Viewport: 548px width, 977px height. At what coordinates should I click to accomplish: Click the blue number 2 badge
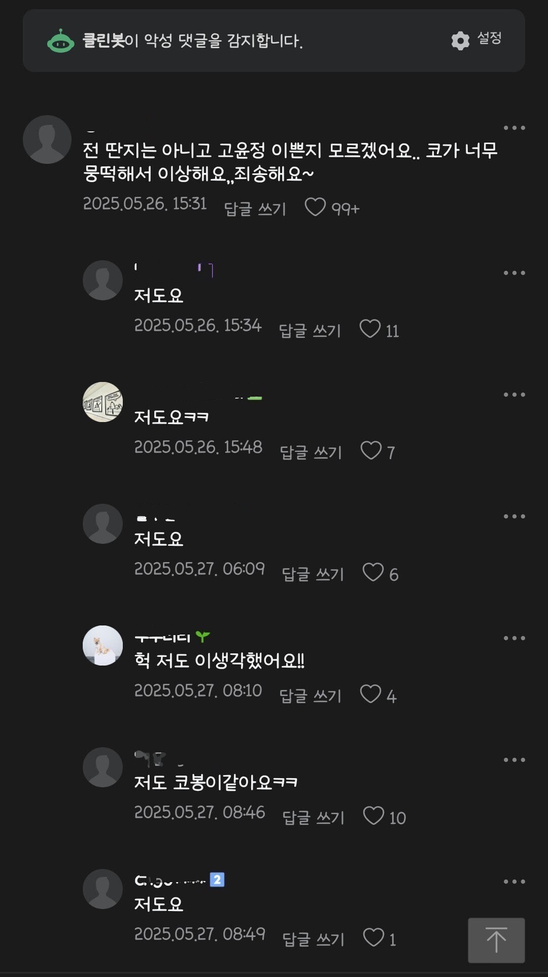tap(217, 880)
